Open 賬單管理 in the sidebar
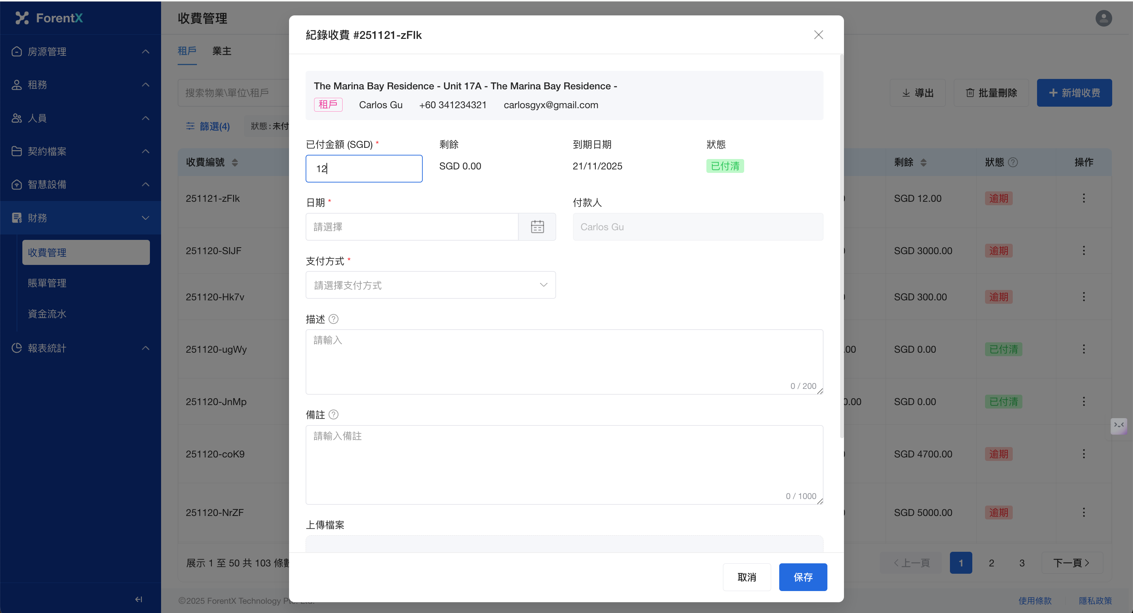Viewport: 1133px width, 613px height. coord(47,283)
